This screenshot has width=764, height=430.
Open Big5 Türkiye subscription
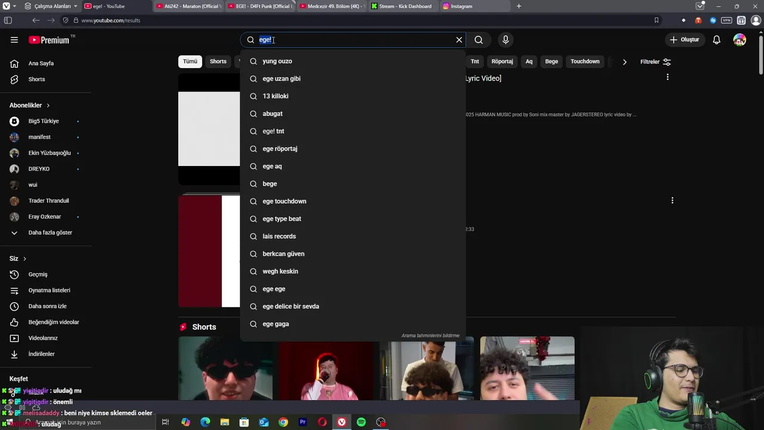[45, 121]
